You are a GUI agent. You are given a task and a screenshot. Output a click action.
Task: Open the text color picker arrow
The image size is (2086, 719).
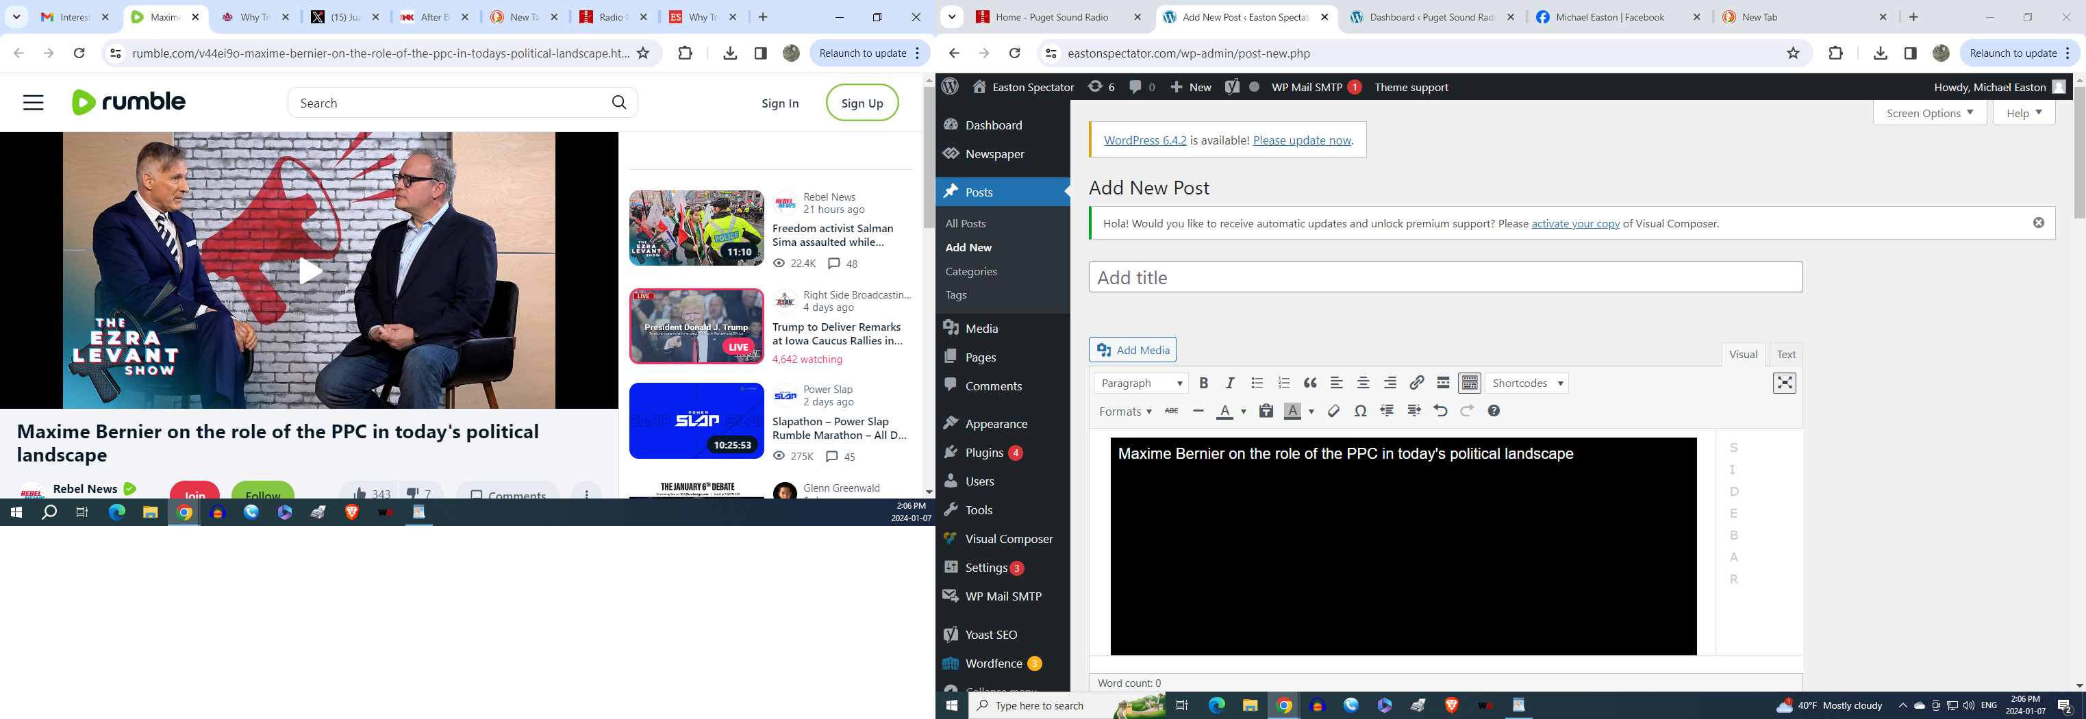pyautogui.click(x=1244, y=412)
